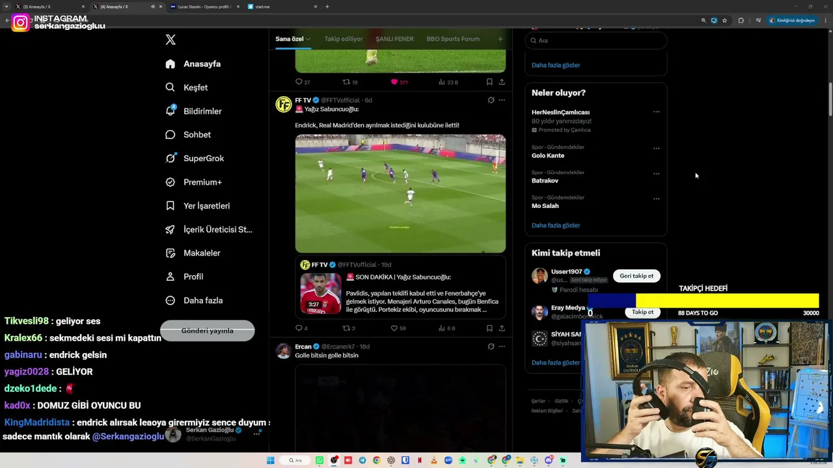Open Keşfet explore search page

tap(187, 87)
